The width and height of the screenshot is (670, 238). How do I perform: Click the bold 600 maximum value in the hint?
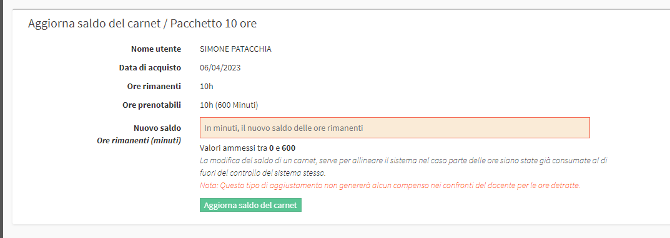[x=289, y=148]
